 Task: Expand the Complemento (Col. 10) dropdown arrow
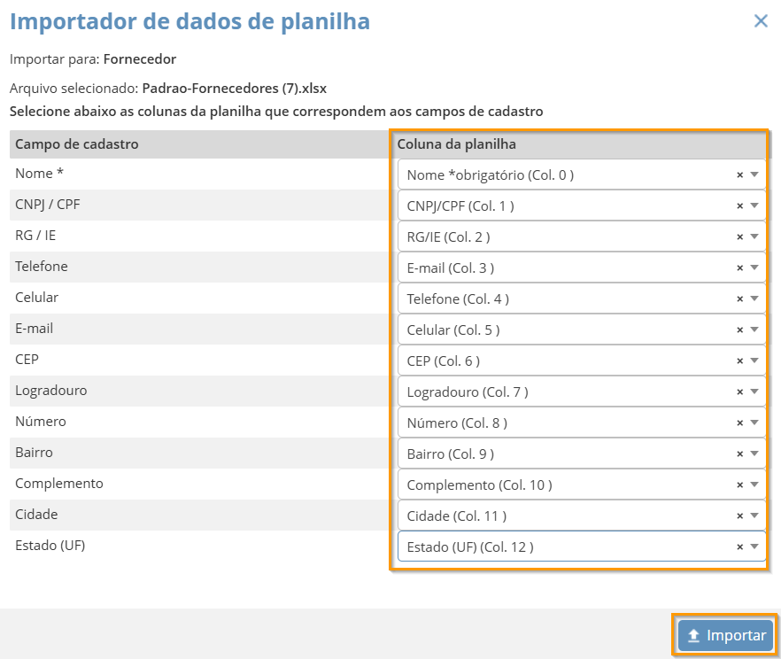[754, 485]
